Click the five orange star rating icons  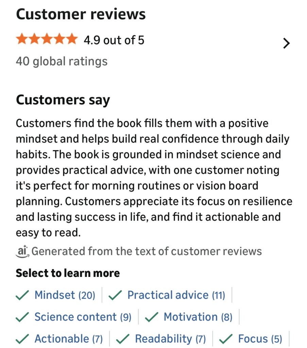tap(47, 40)
